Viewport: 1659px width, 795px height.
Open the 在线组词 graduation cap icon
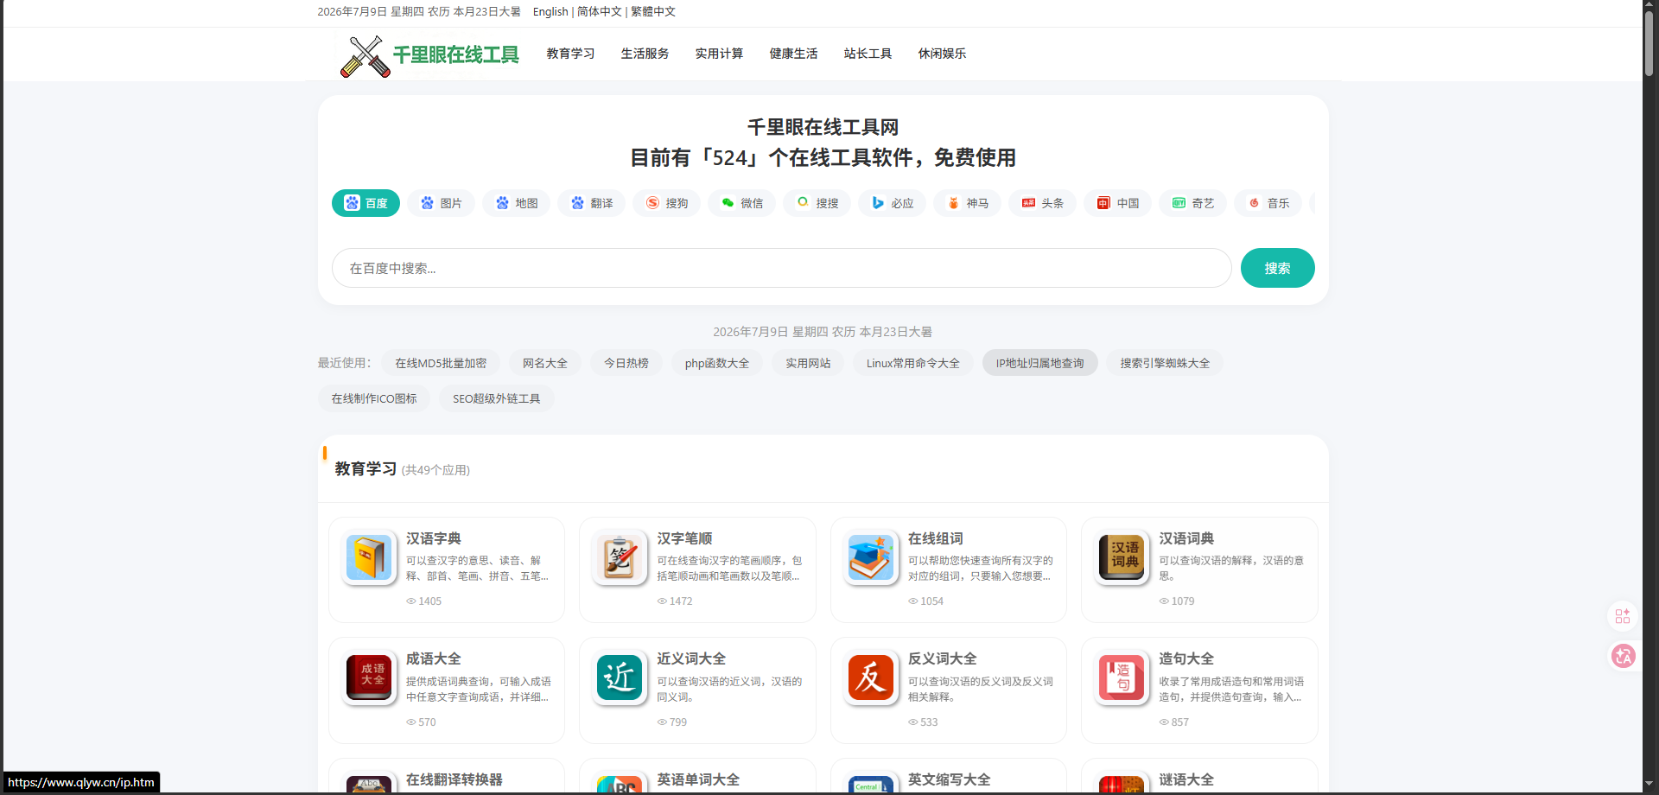(871, 557)
